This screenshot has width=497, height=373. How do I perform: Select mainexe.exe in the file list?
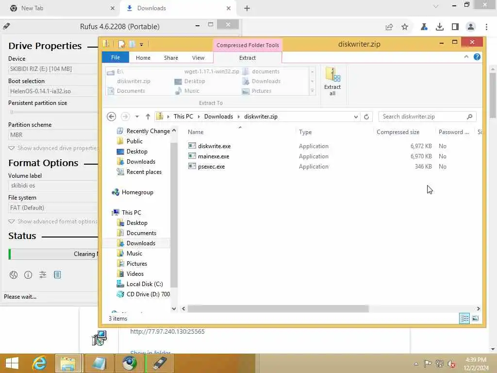214,156
